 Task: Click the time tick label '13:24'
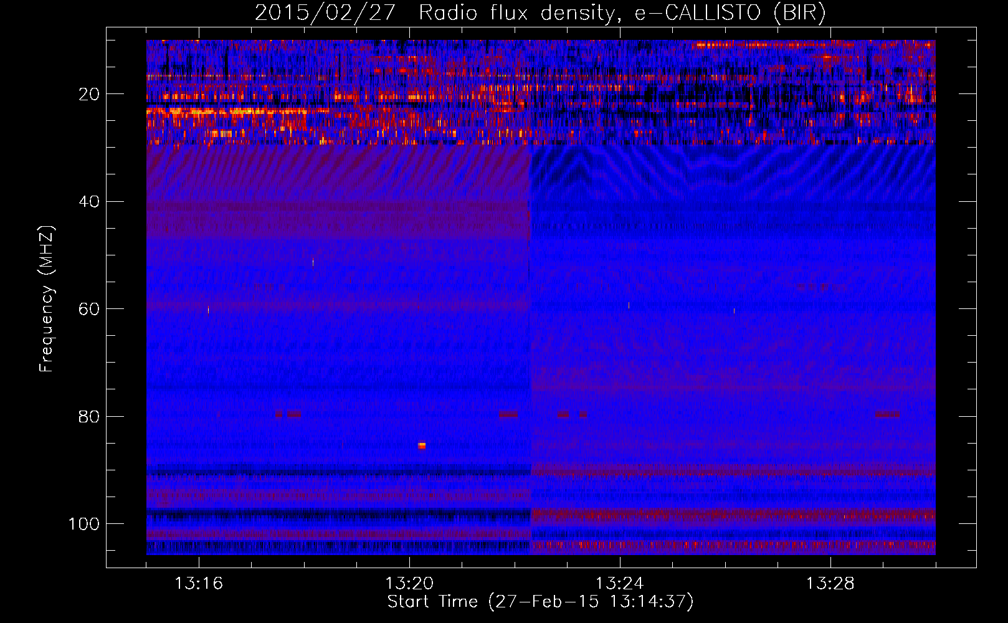click(620, 584)
